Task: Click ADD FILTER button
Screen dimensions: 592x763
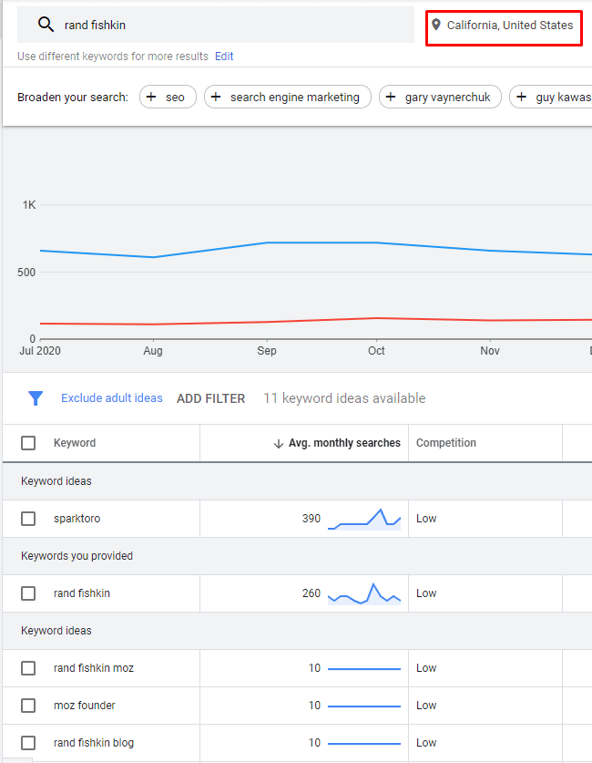Action: click(211, 398)
